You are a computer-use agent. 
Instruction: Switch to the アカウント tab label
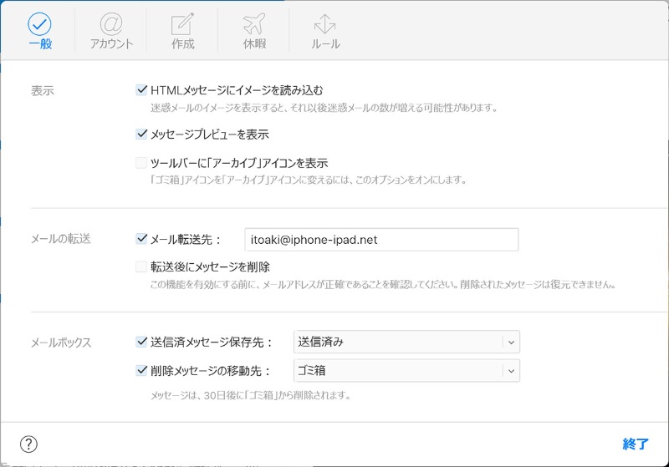pos(111,44)
